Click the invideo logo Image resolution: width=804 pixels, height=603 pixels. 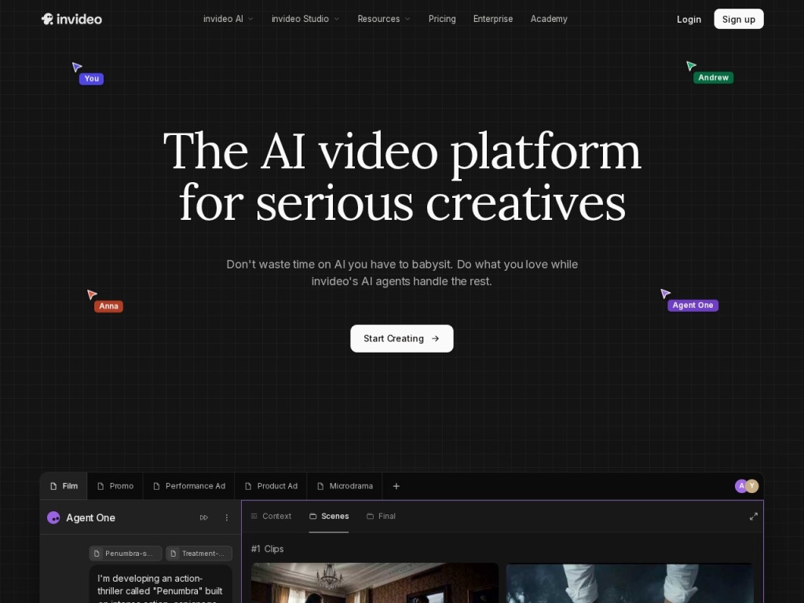[x=71, y=19]
